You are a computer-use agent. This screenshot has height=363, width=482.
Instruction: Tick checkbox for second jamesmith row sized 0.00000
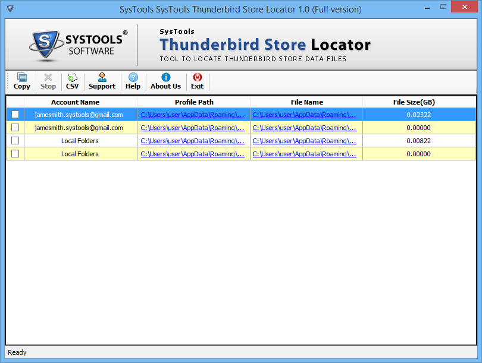[x=15, y=127]
